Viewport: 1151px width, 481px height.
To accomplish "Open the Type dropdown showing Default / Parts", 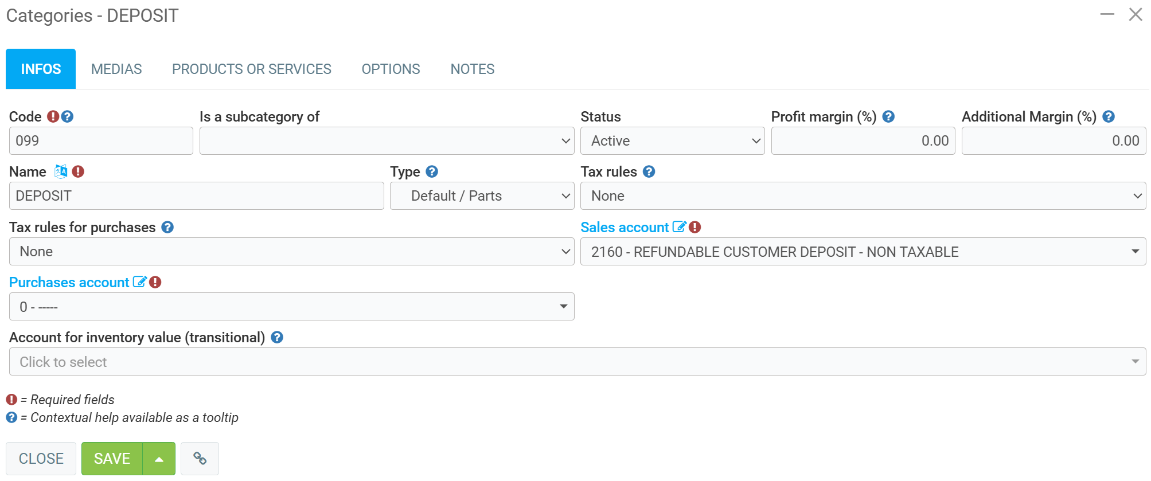I will tap(482, 196).
